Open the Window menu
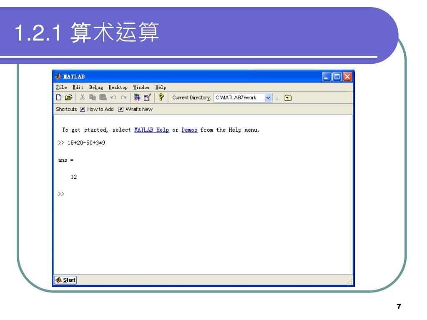This screenshot has width=427, height=320. coord(141,87)
